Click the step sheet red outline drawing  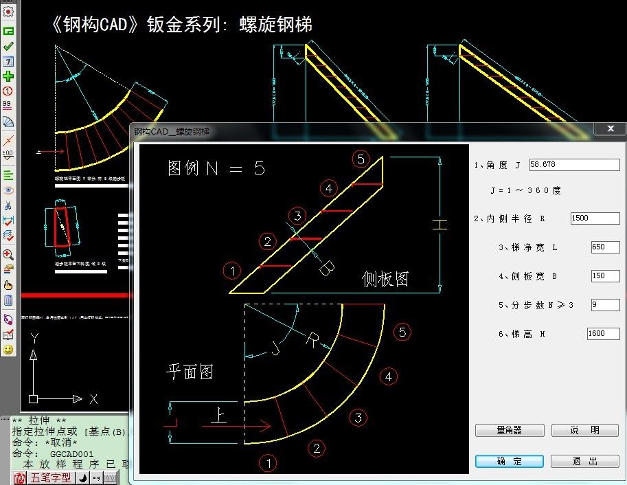[62, 227]
